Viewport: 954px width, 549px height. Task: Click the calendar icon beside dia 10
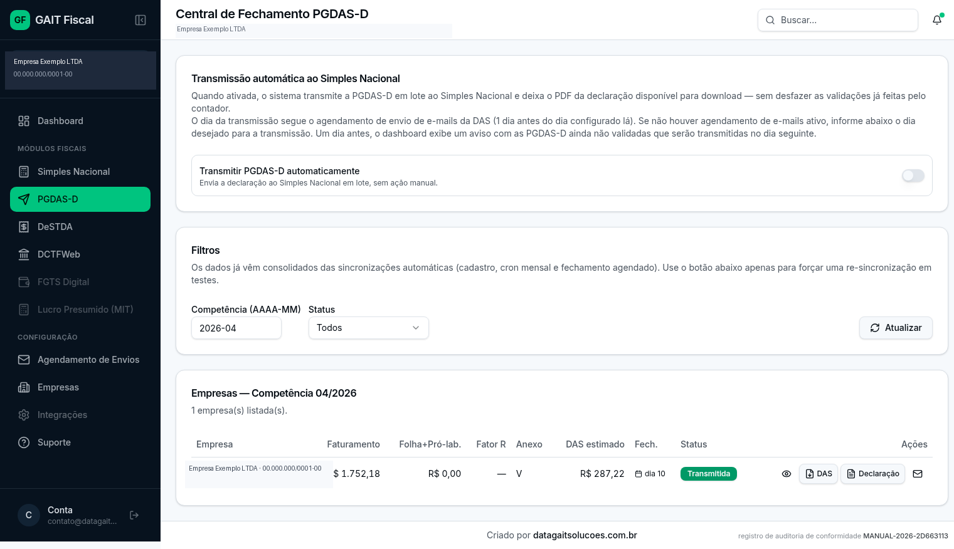(x=639, y=474)
